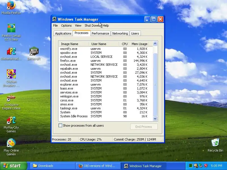Select the lsass.exe process
Image resolution: width=227 pixels, height=170 pixels.
(106, 88)
